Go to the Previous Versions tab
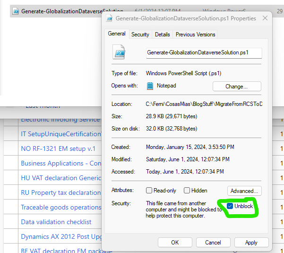The height and width of the screenshot is (253, 284). [195, 35]
